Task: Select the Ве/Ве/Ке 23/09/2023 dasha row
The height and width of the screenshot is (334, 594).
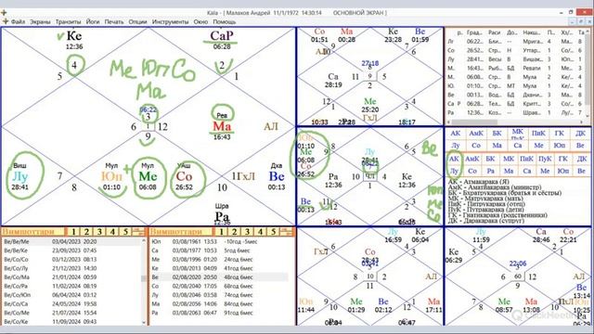Action: pos(71,250)
